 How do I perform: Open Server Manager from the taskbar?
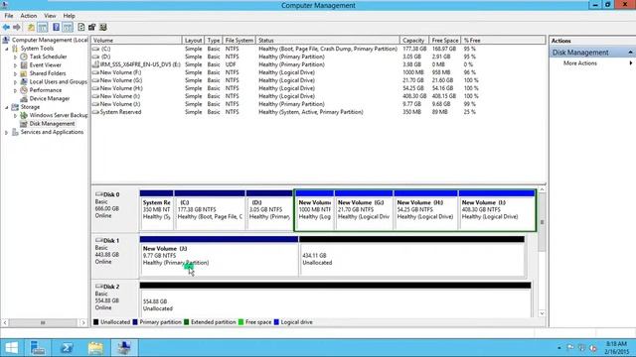pyautogui.click(x=38, y=348)
